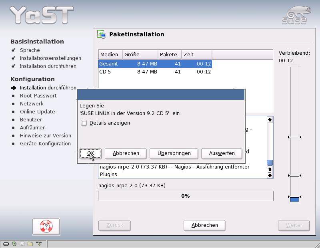
Task: Click Installation durchführen under Konfiguration
Action: 48,87
